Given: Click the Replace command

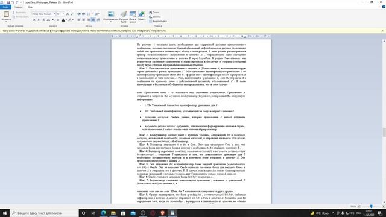Looking at the screenshot, I should pos(155,17).
